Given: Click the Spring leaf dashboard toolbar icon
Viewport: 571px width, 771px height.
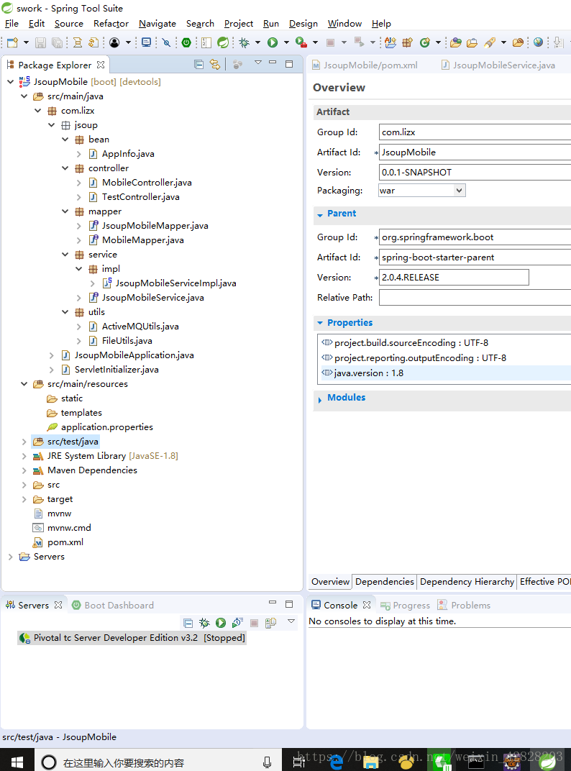Looking at the screenshot, I should pyautogui.click(x=223, y=42).
